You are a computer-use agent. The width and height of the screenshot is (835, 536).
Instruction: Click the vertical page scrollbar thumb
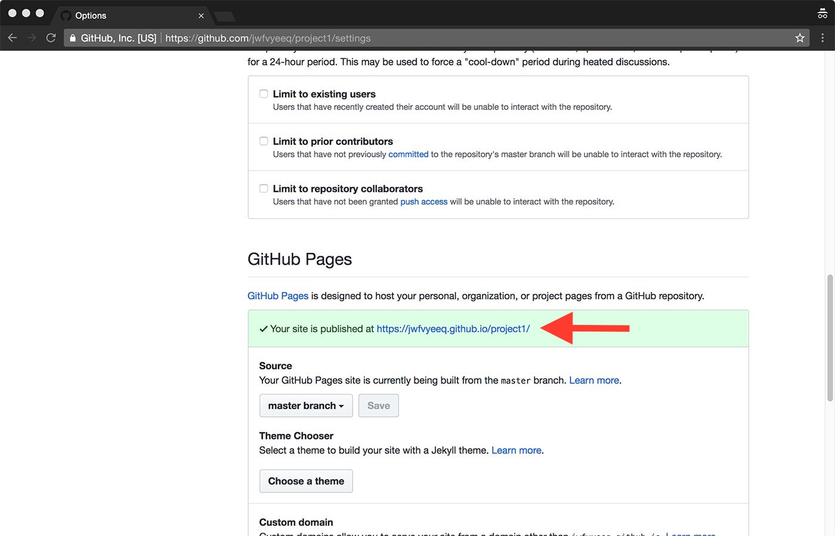(830, 337)
